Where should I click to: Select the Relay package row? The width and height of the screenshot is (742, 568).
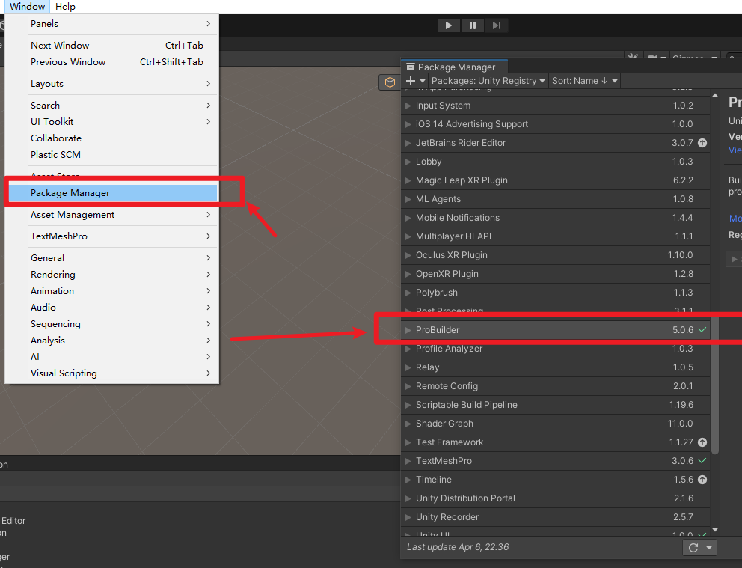[x=555, y=367]
